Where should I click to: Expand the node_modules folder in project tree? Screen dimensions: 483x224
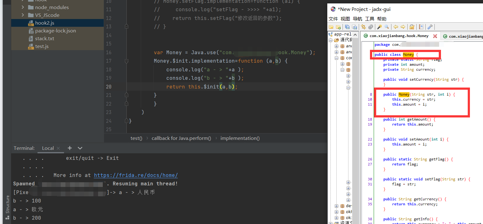pyautogui.click(x=23, y=7)
